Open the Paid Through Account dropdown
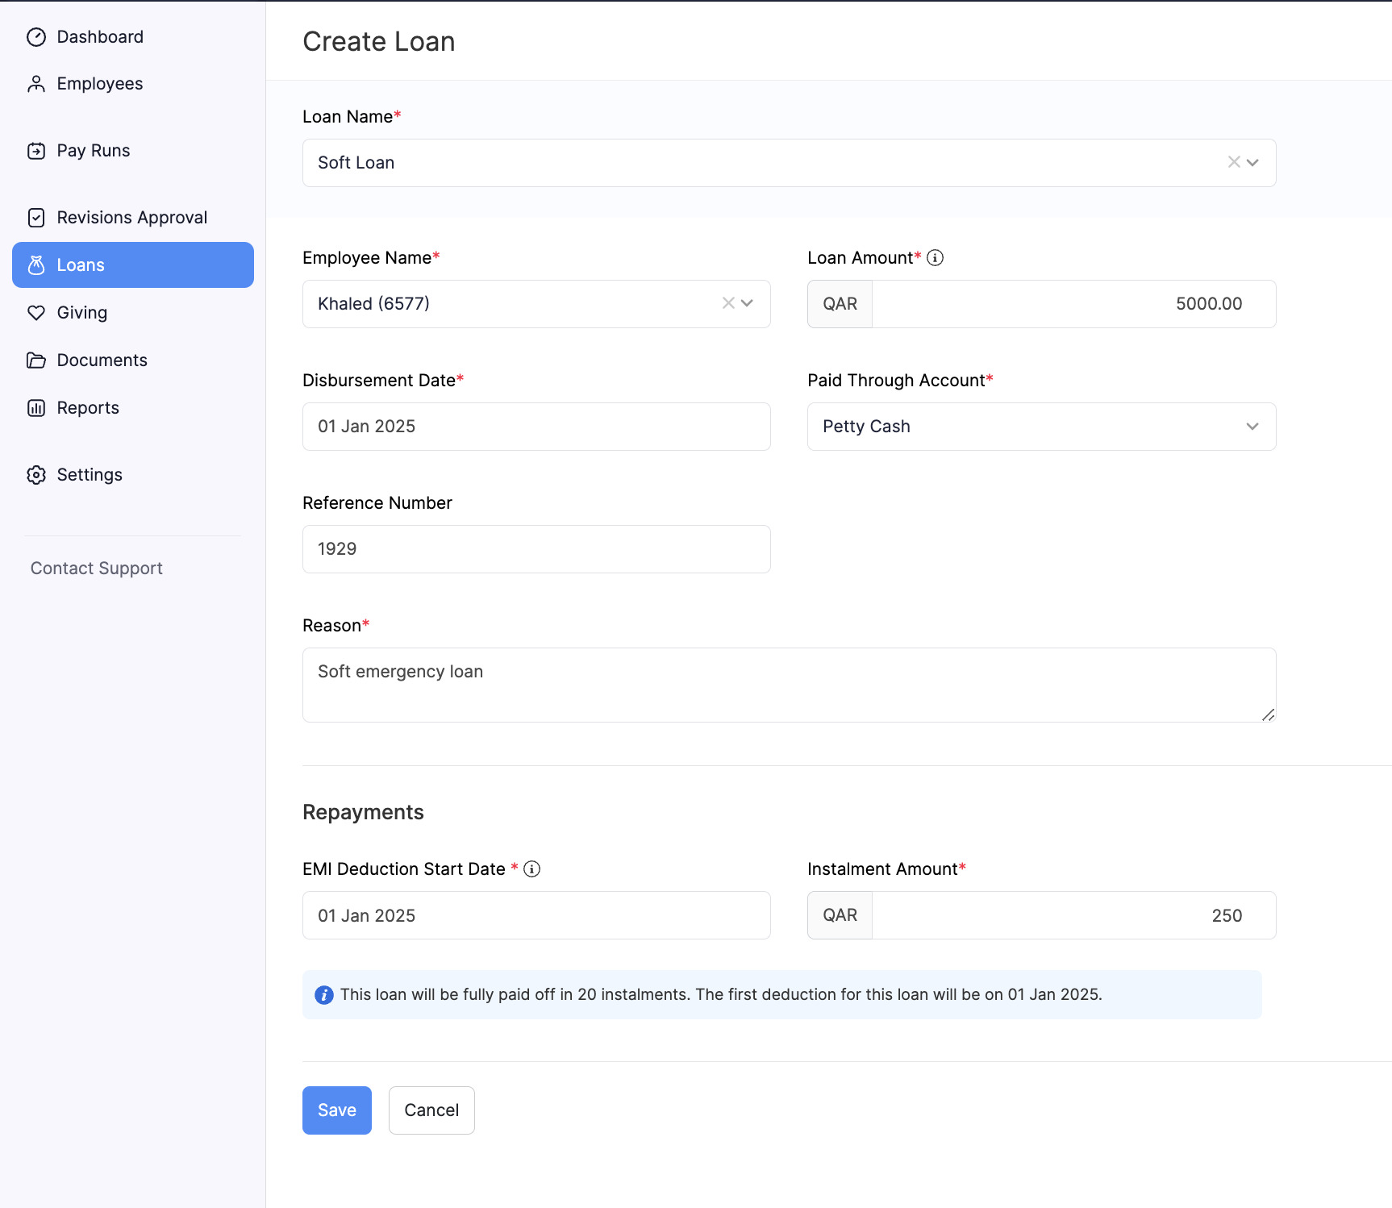This screenshot has height=1208, width=1392. pyautogui.click(x=1040, y=427)
